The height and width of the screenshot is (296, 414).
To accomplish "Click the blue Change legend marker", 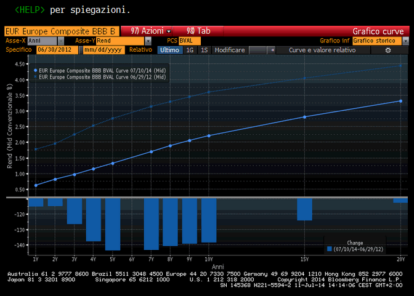I will pyautogui.click(x=329, y=249).
